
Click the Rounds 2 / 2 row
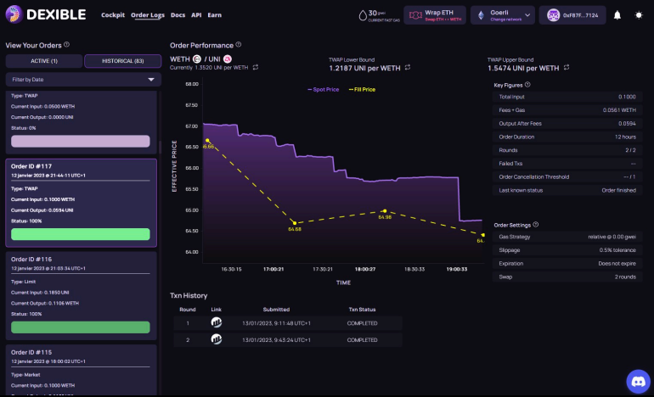tap(567, 150)
